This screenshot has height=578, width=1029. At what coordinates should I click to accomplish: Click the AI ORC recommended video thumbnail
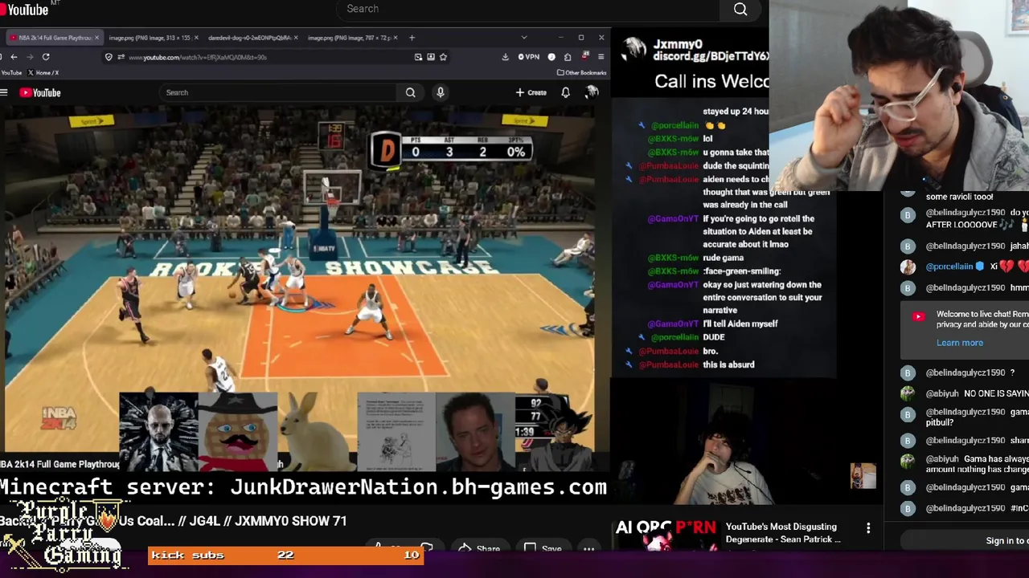(x=665, y=535)
